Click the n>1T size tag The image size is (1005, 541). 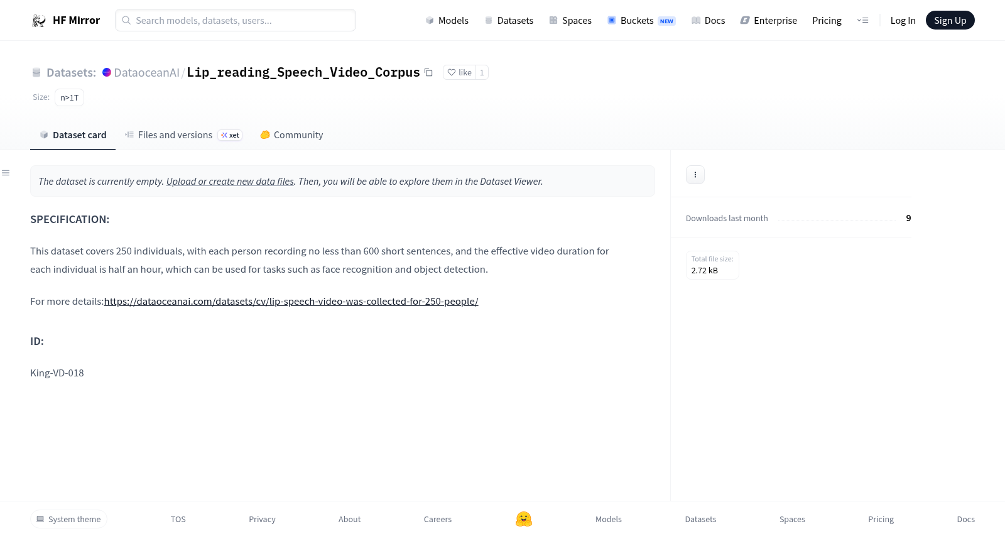click(69, 97)
